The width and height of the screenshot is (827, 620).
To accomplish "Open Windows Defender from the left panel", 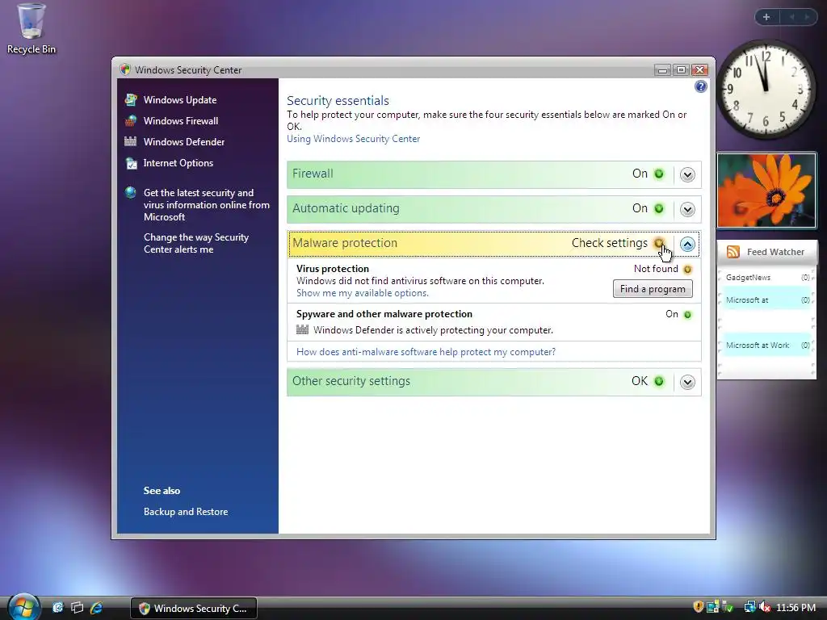I will tap(184, 142).
